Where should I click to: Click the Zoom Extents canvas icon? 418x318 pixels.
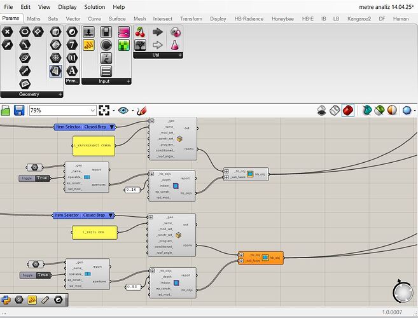click(x=104, y=110)
